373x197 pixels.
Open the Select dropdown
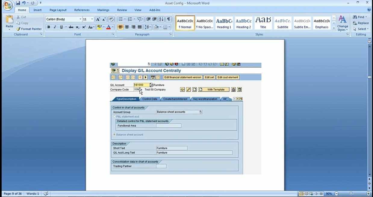[361, 29]
